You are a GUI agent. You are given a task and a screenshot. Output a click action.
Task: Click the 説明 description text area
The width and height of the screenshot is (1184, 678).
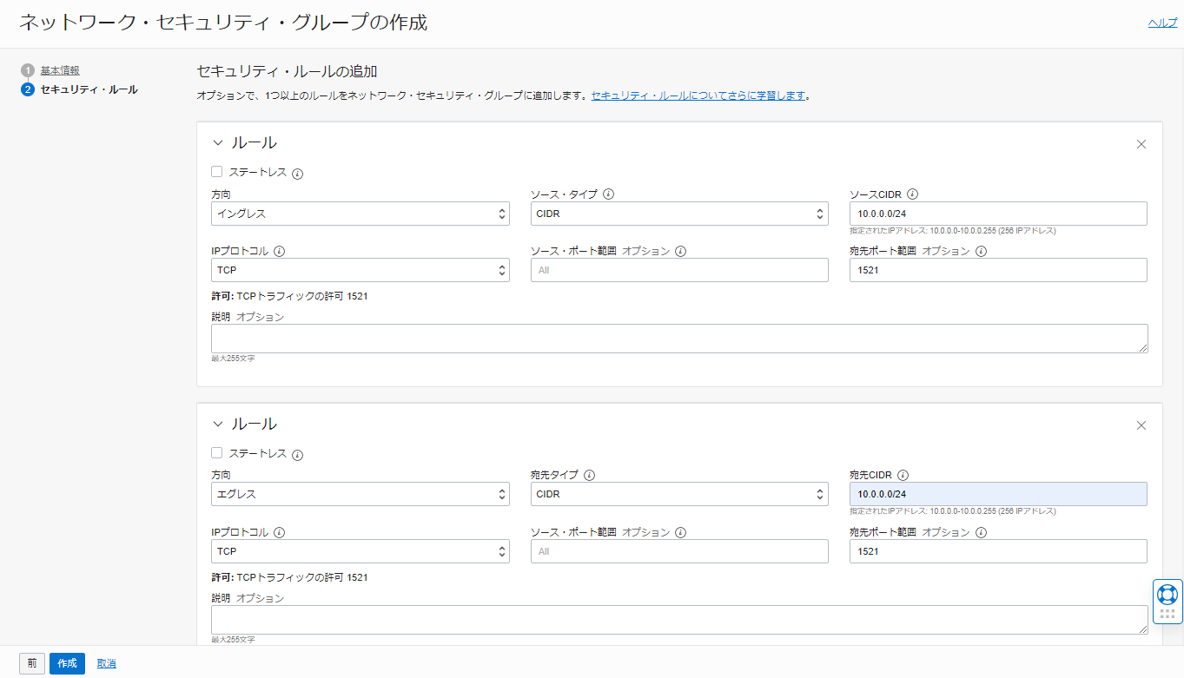679,339
